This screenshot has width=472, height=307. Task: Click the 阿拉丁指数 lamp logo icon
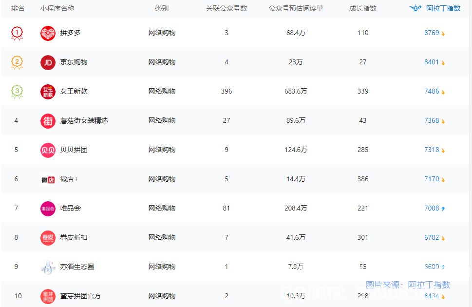415,8
